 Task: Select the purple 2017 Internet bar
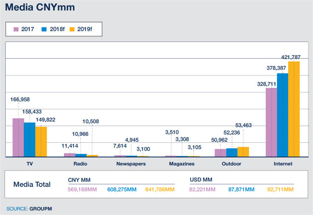pos(271,122)
